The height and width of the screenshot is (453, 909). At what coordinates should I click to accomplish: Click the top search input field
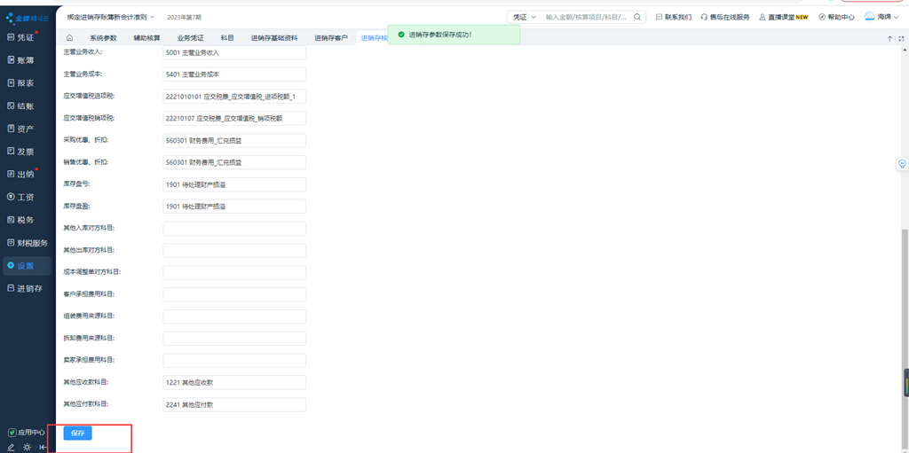[x=587, y=18]
